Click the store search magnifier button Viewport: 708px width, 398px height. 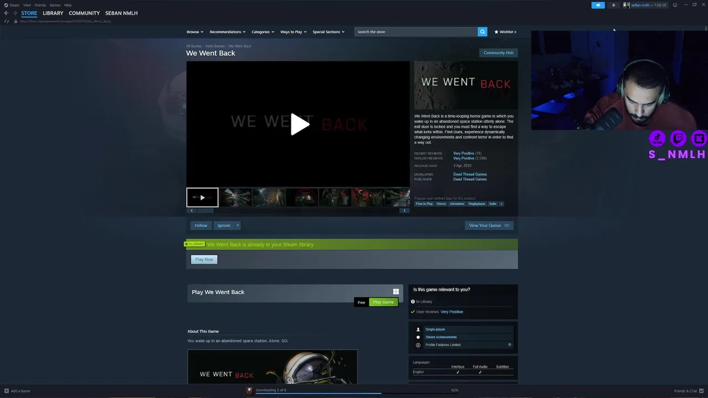click(x=482, y=32)
